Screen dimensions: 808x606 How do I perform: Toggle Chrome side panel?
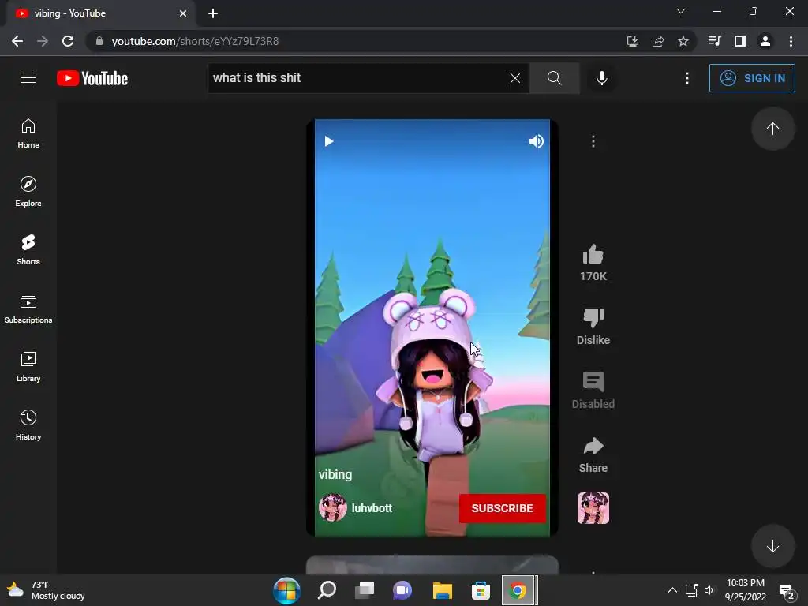point(740,41)
